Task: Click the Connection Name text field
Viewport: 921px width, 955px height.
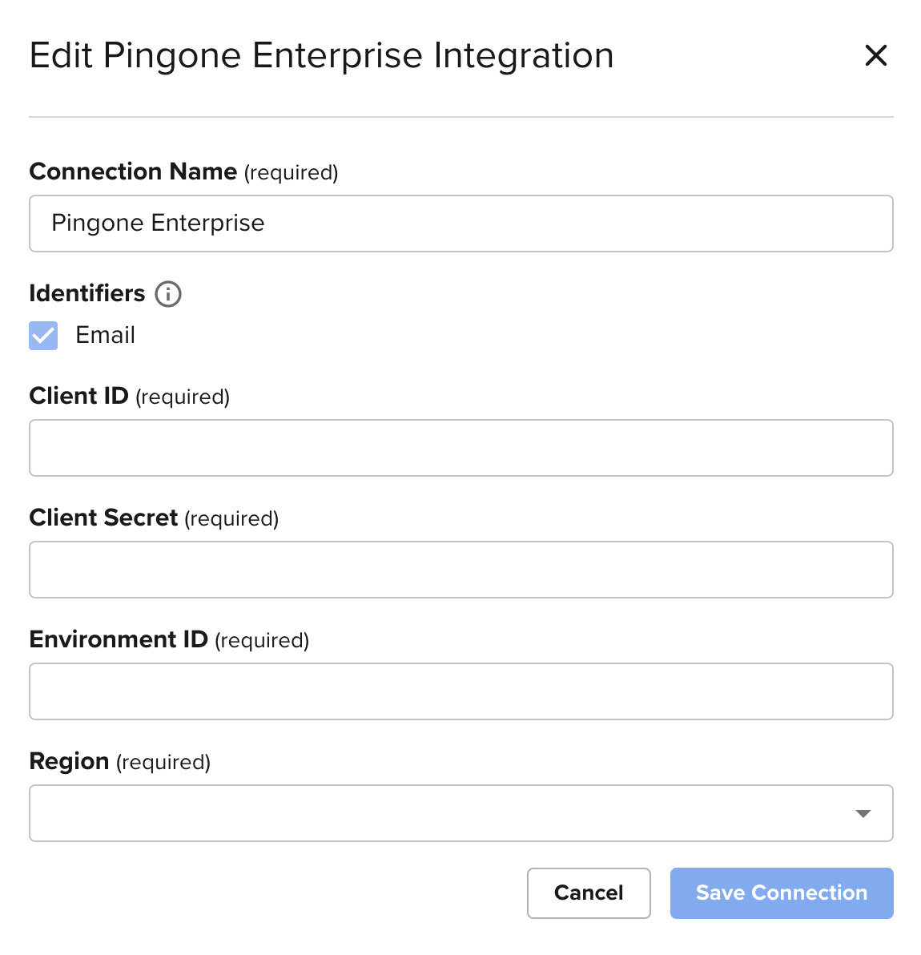Action: (x=460, y=224)
